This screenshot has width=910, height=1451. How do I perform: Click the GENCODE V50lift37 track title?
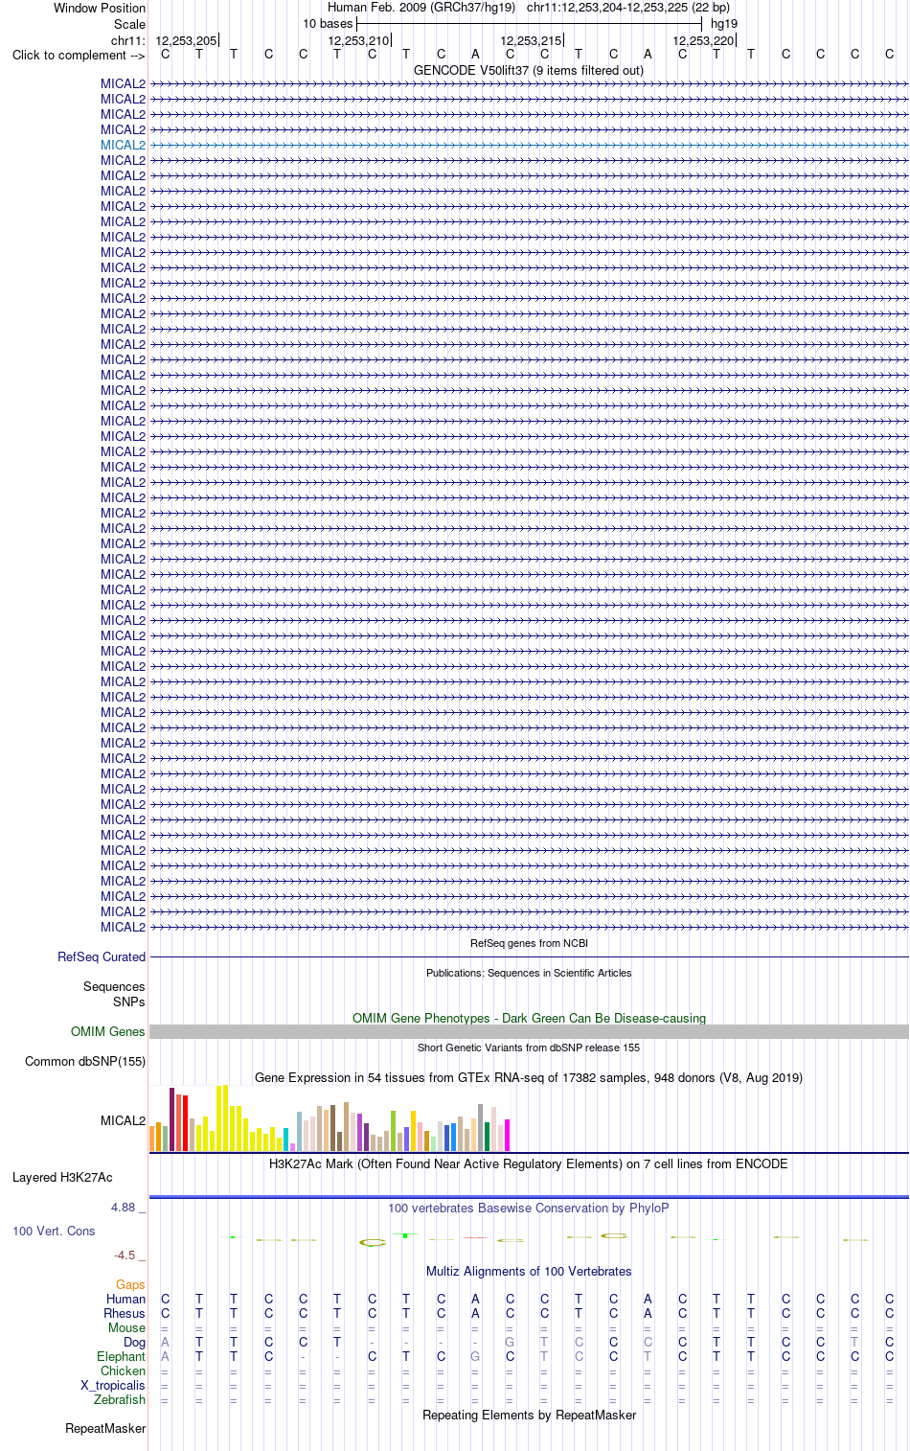pyautogui.click(x=529, y=70)
